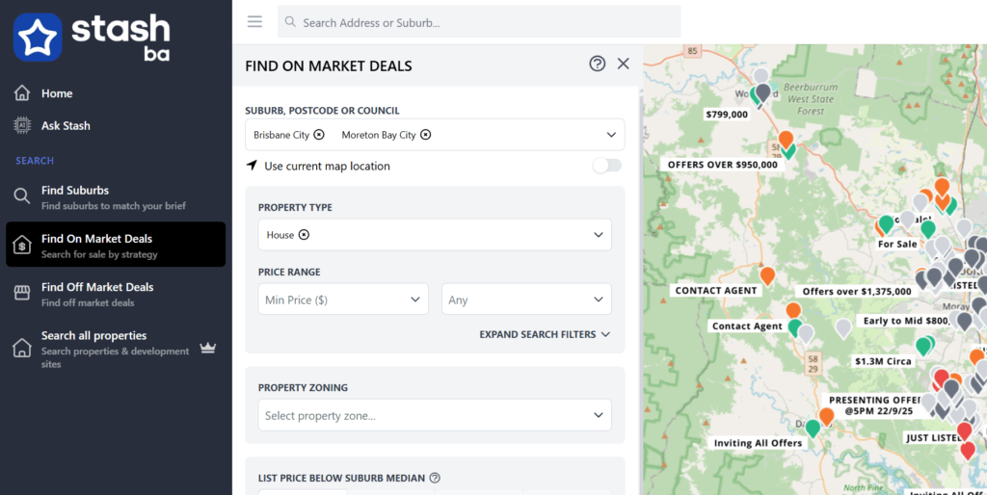This screenshot has height=495, width=987.
Task: Close the Find On Market Deals panel
Action: (x=624, y=64)
